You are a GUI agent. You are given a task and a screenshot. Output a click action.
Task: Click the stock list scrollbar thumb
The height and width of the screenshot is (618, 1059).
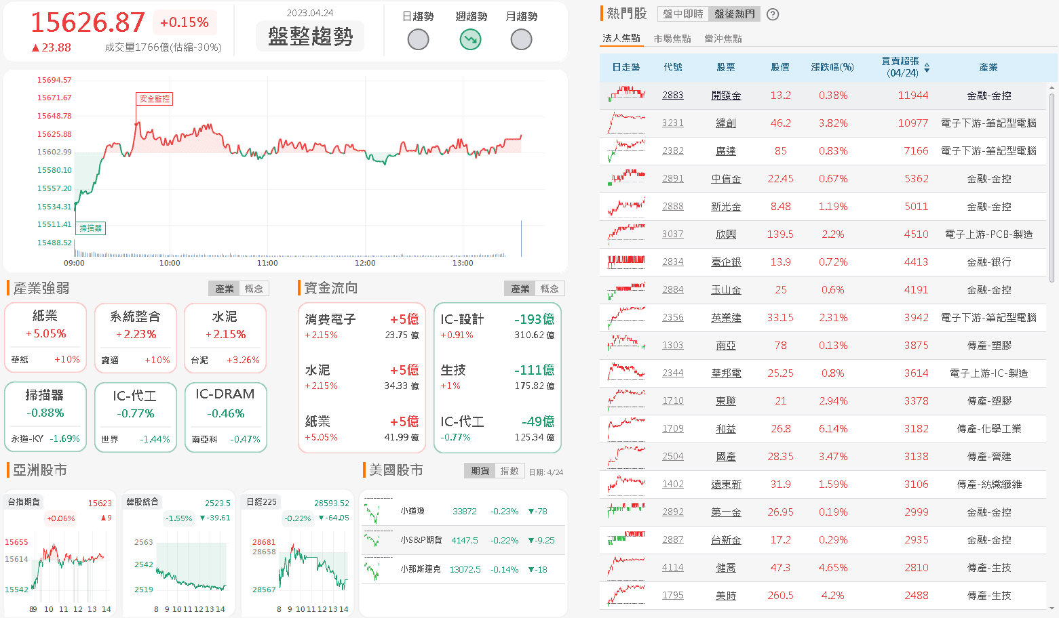1052,187
